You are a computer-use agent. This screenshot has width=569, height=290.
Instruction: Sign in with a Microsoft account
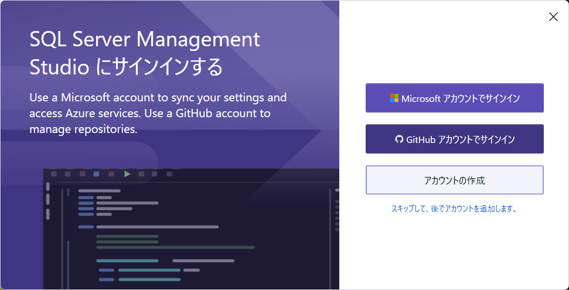tap(454, 98)
